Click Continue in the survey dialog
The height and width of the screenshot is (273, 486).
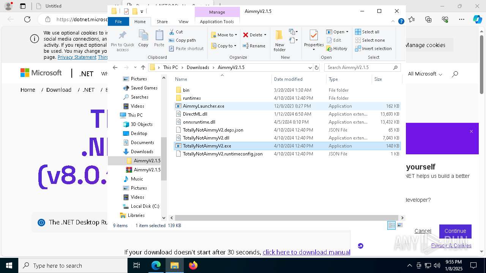(455, 231)
